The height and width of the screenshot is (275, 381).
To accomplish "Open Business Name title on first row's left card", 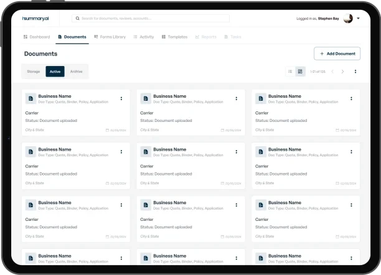I will [x=55, y=96].
